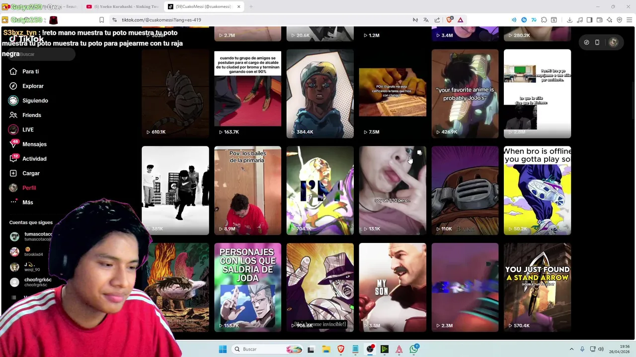Play the striped cat video with 610.1K views
636x357 pixels.
[x=175, y=93]
